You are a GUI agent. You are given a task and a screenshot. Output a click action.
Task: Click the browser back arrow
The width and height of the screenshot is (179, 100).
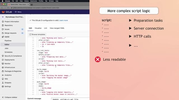click(x=2, y=8)
